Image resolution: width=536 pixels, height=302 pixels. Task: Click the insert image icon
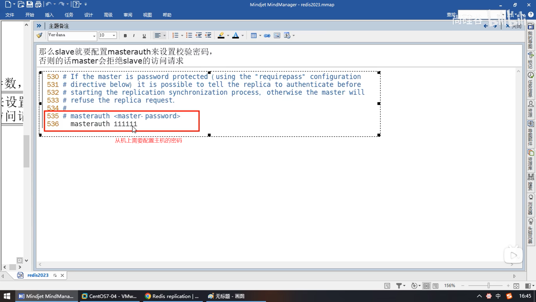(277, 36)
